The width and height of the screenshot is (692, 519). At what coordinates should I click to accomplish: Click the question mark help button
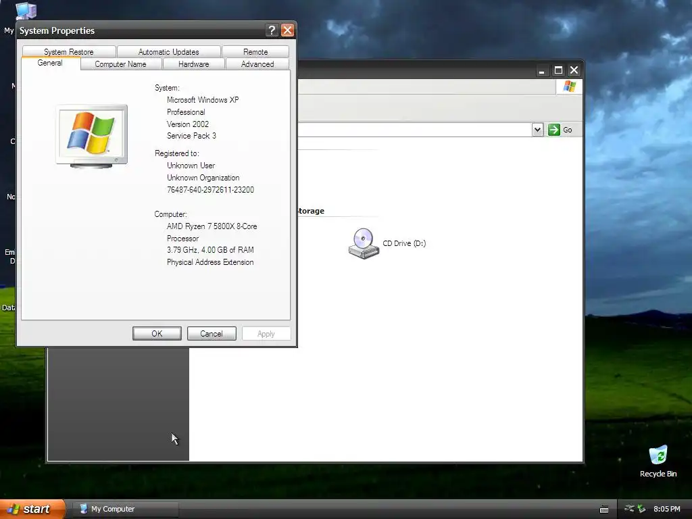pyautogui.click(x=272, y=30)
